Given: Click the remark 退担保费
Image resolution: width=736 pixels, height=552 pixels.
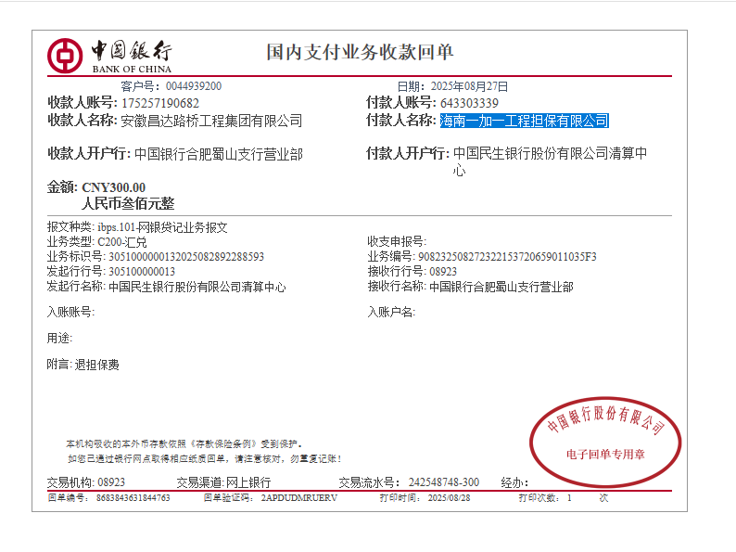Looking at the screenshot, I should coord(97,365).
